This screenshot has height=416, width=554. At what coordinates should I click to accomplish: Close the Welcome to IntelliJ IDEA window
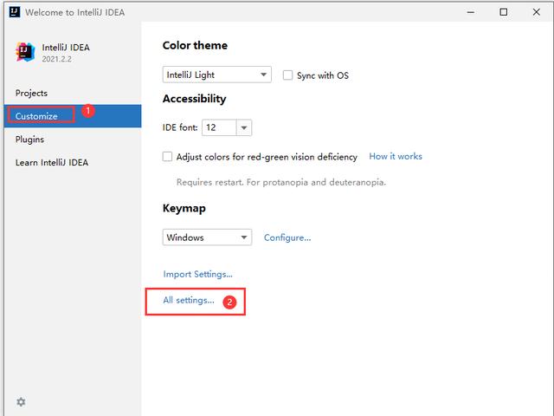(537, 12)
